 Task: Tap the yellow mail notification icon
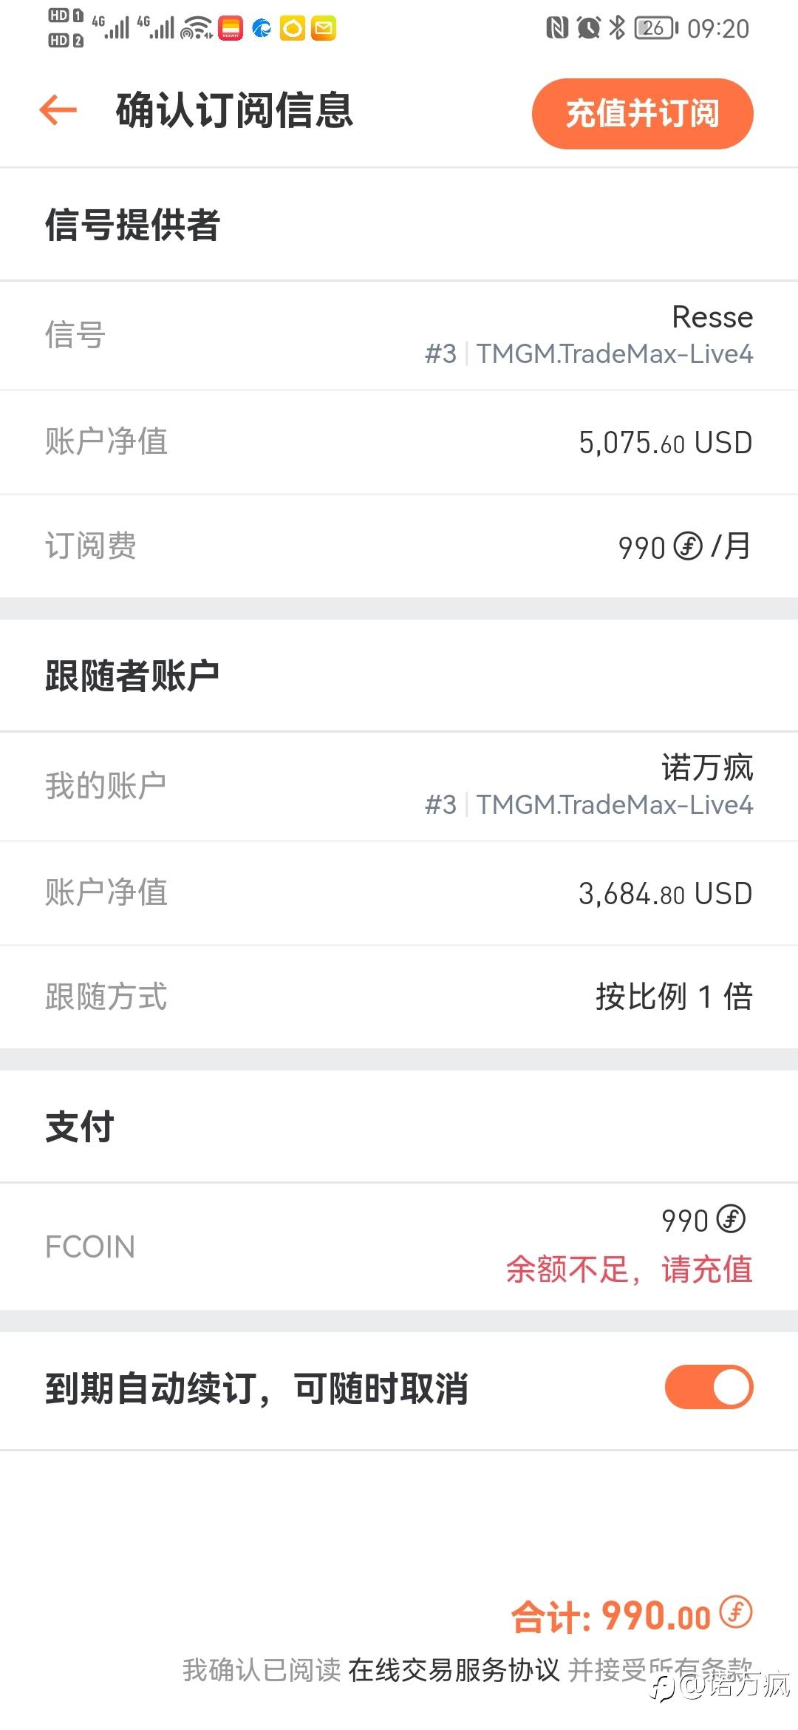pos(324,28)
